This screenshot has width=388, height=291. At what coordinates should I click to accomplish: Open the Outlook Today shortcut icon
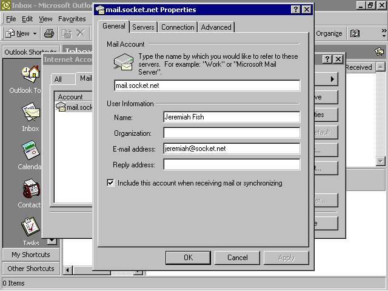coord(31,74)
